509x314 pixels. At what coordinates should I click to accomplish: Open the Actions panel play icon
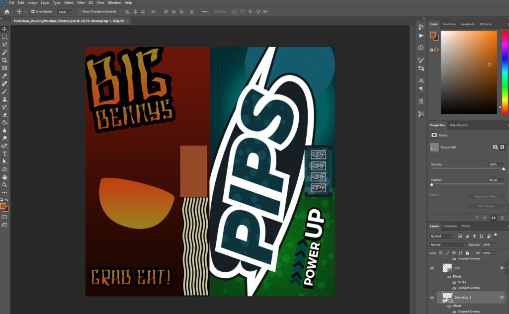pyautogui.click(x=421, y=36)
